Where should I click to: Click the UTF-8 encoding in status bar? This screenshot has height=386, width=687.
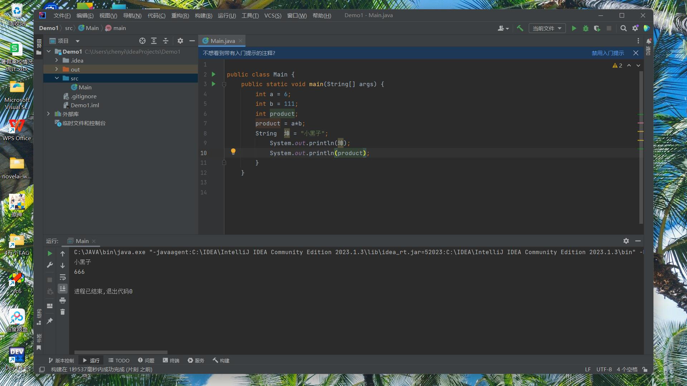coord(604,369)
